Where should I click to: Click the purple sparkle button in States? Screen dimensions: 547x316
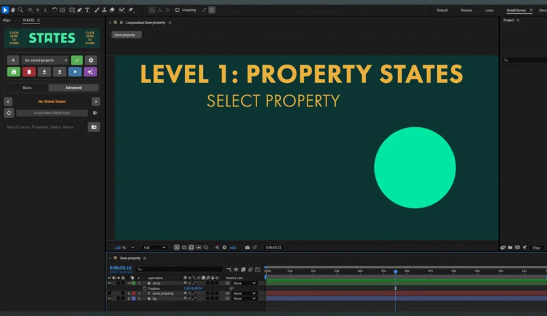pos(90,72)
